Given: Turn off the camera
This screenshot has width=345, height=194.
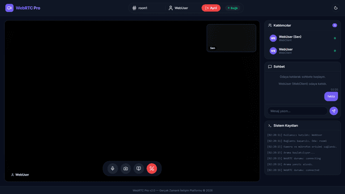Looking at the screenshot, I should (126, 169).
